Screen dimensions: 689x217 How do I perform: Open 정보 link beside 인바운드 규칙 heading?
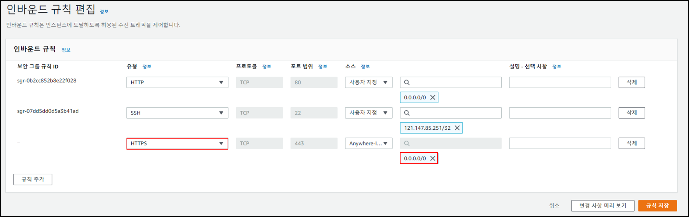tap(66, 50)
